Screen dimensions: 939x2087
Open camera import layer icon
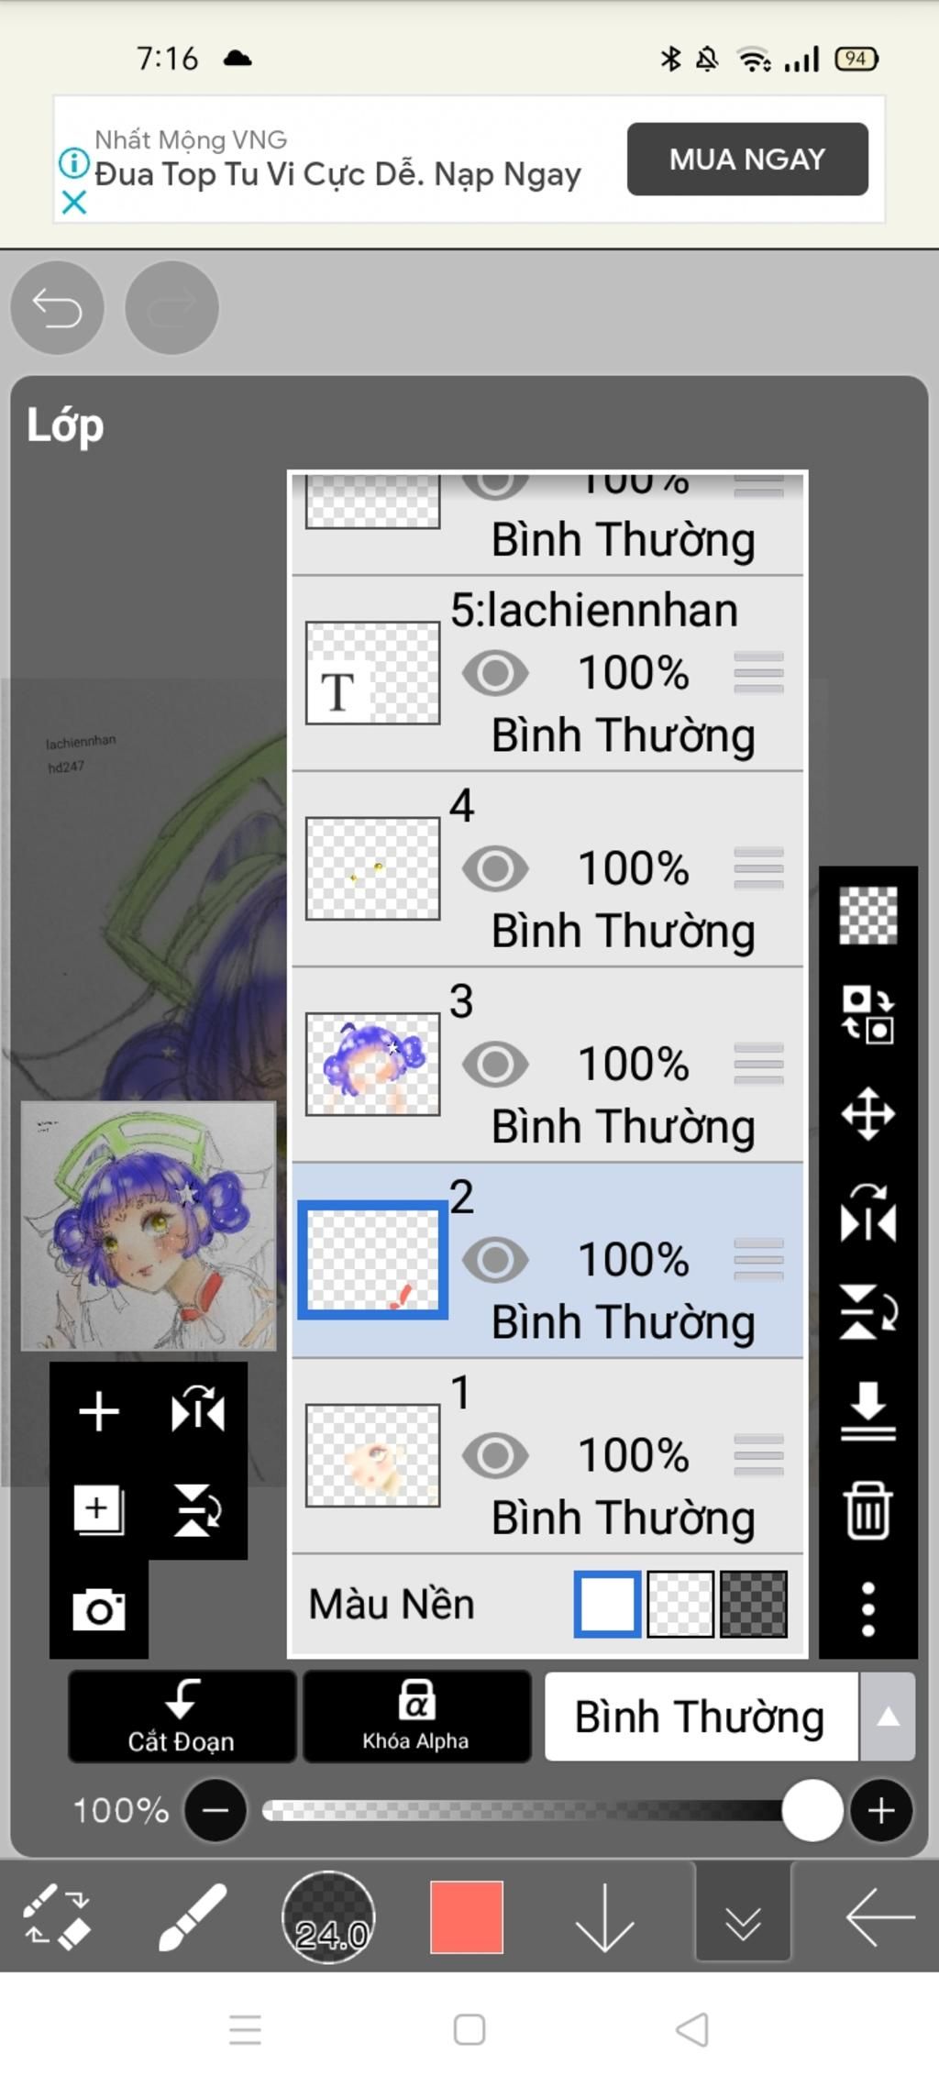(99, 1609)
